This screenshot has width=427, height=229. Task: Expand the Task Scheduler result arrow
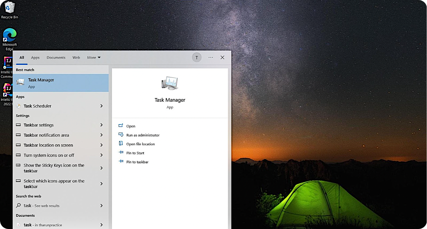(102, 106)
